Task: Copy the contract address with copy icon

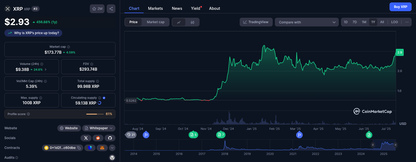Action: click(x=79, y=148)
